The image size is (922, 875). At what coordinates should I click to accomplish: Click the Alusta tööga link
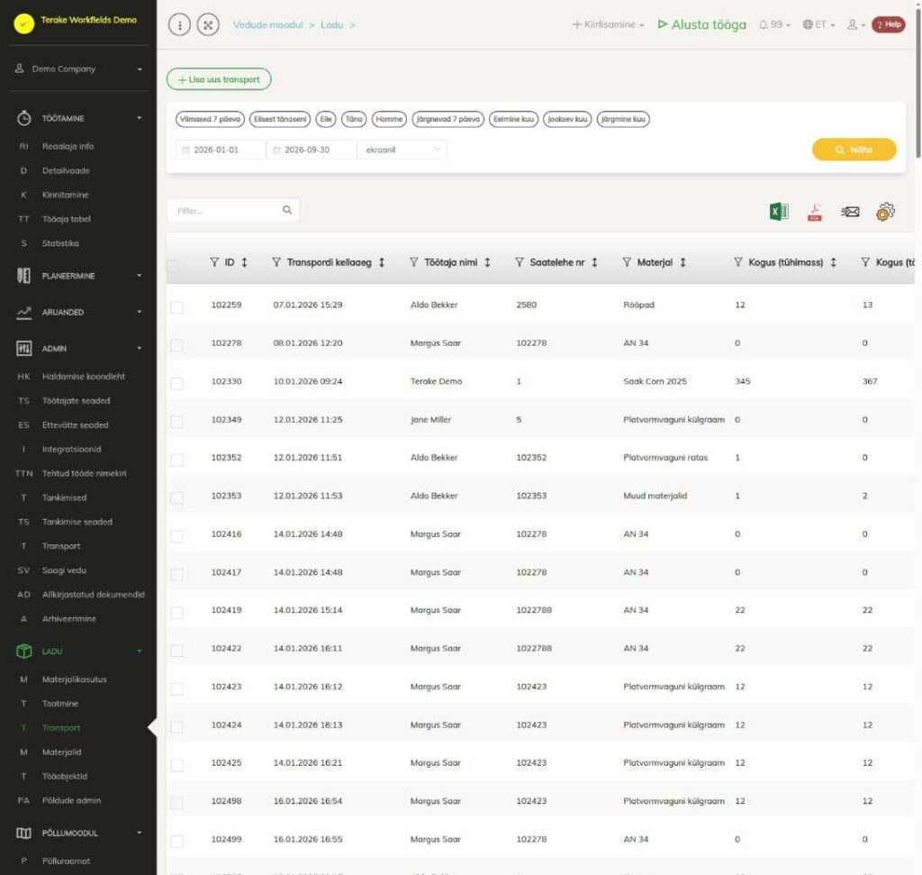point(701,24)
